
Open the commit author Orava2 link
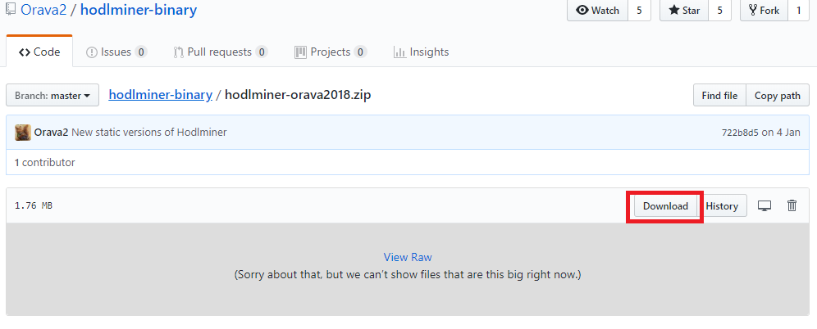51,133
